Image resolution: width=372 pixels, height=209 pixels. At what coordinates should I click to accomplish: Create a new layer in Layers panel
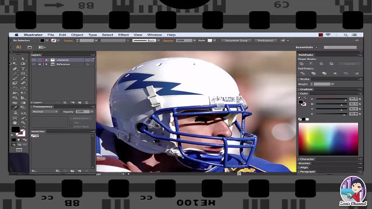coord(80,102)
